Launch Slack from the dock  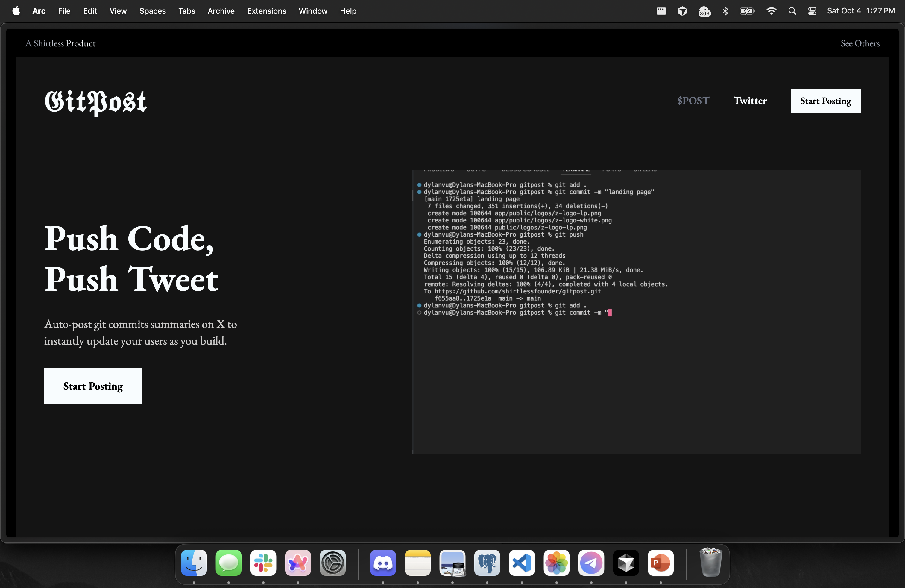click(x=263, y=563)
